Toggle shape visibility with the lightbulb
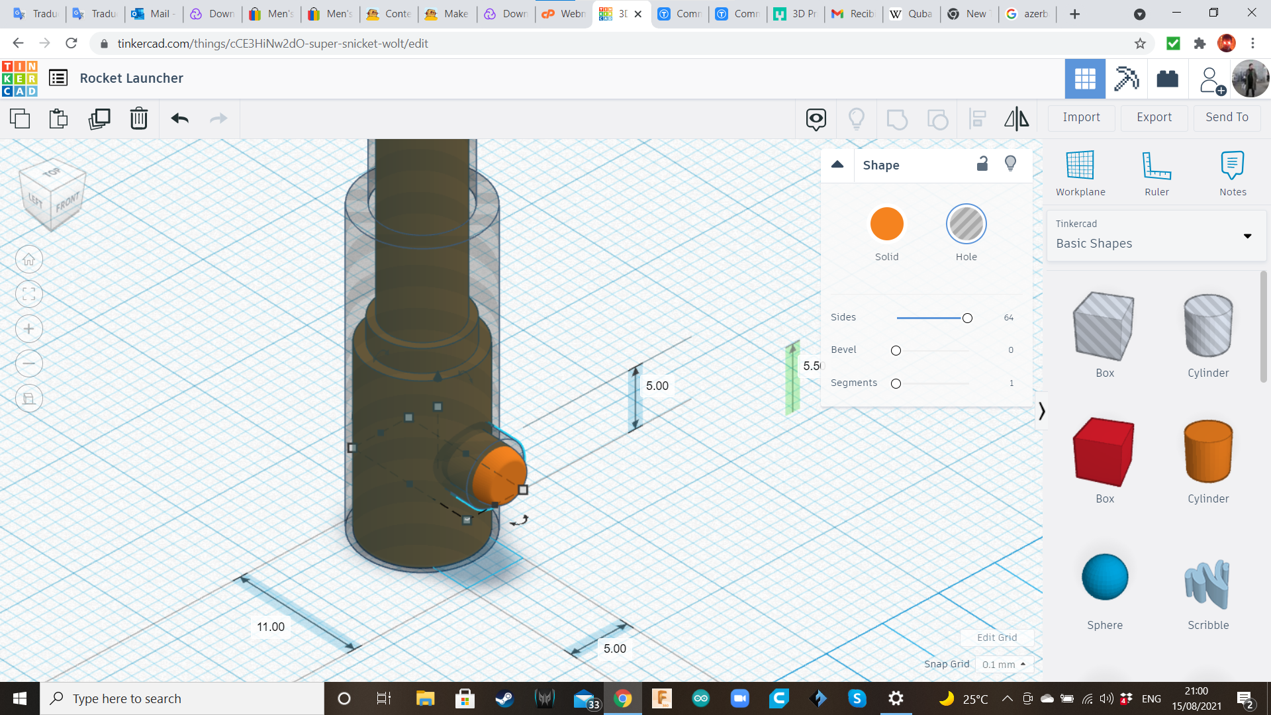This screenshot has width=1271, height=715. tap(1010, 164)
